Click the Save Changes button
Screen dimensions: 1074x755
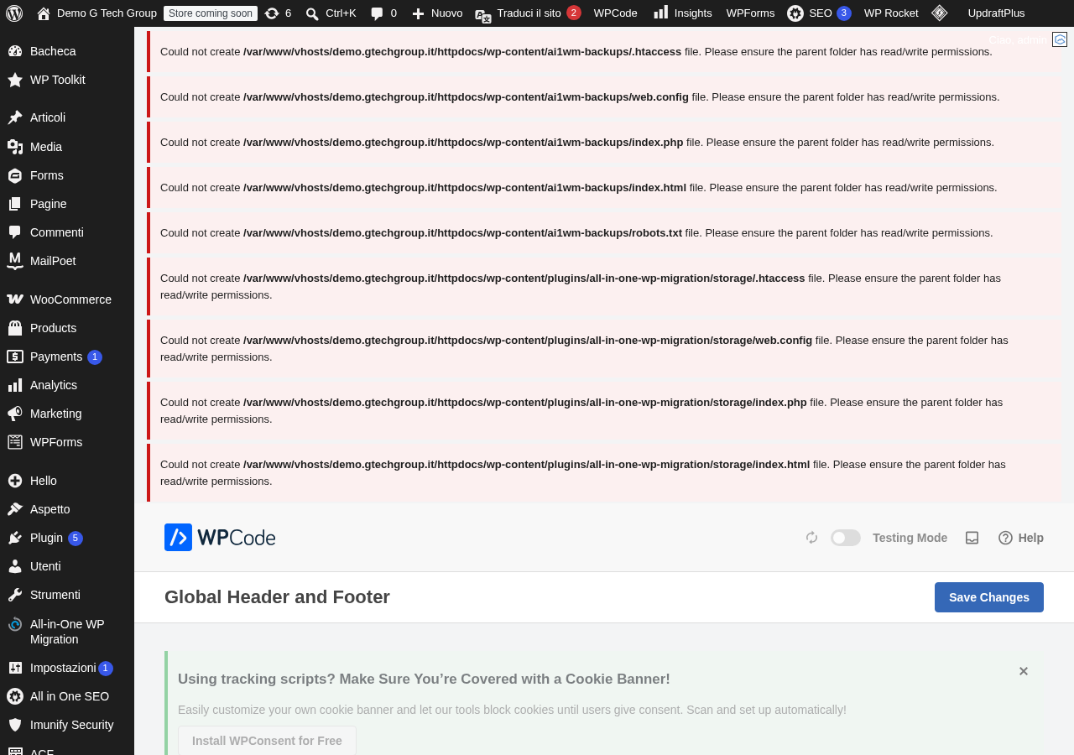989,597
